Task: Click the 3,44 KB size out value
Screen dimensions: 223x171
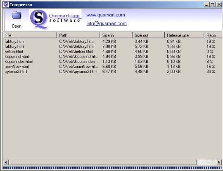Action: 142,42
